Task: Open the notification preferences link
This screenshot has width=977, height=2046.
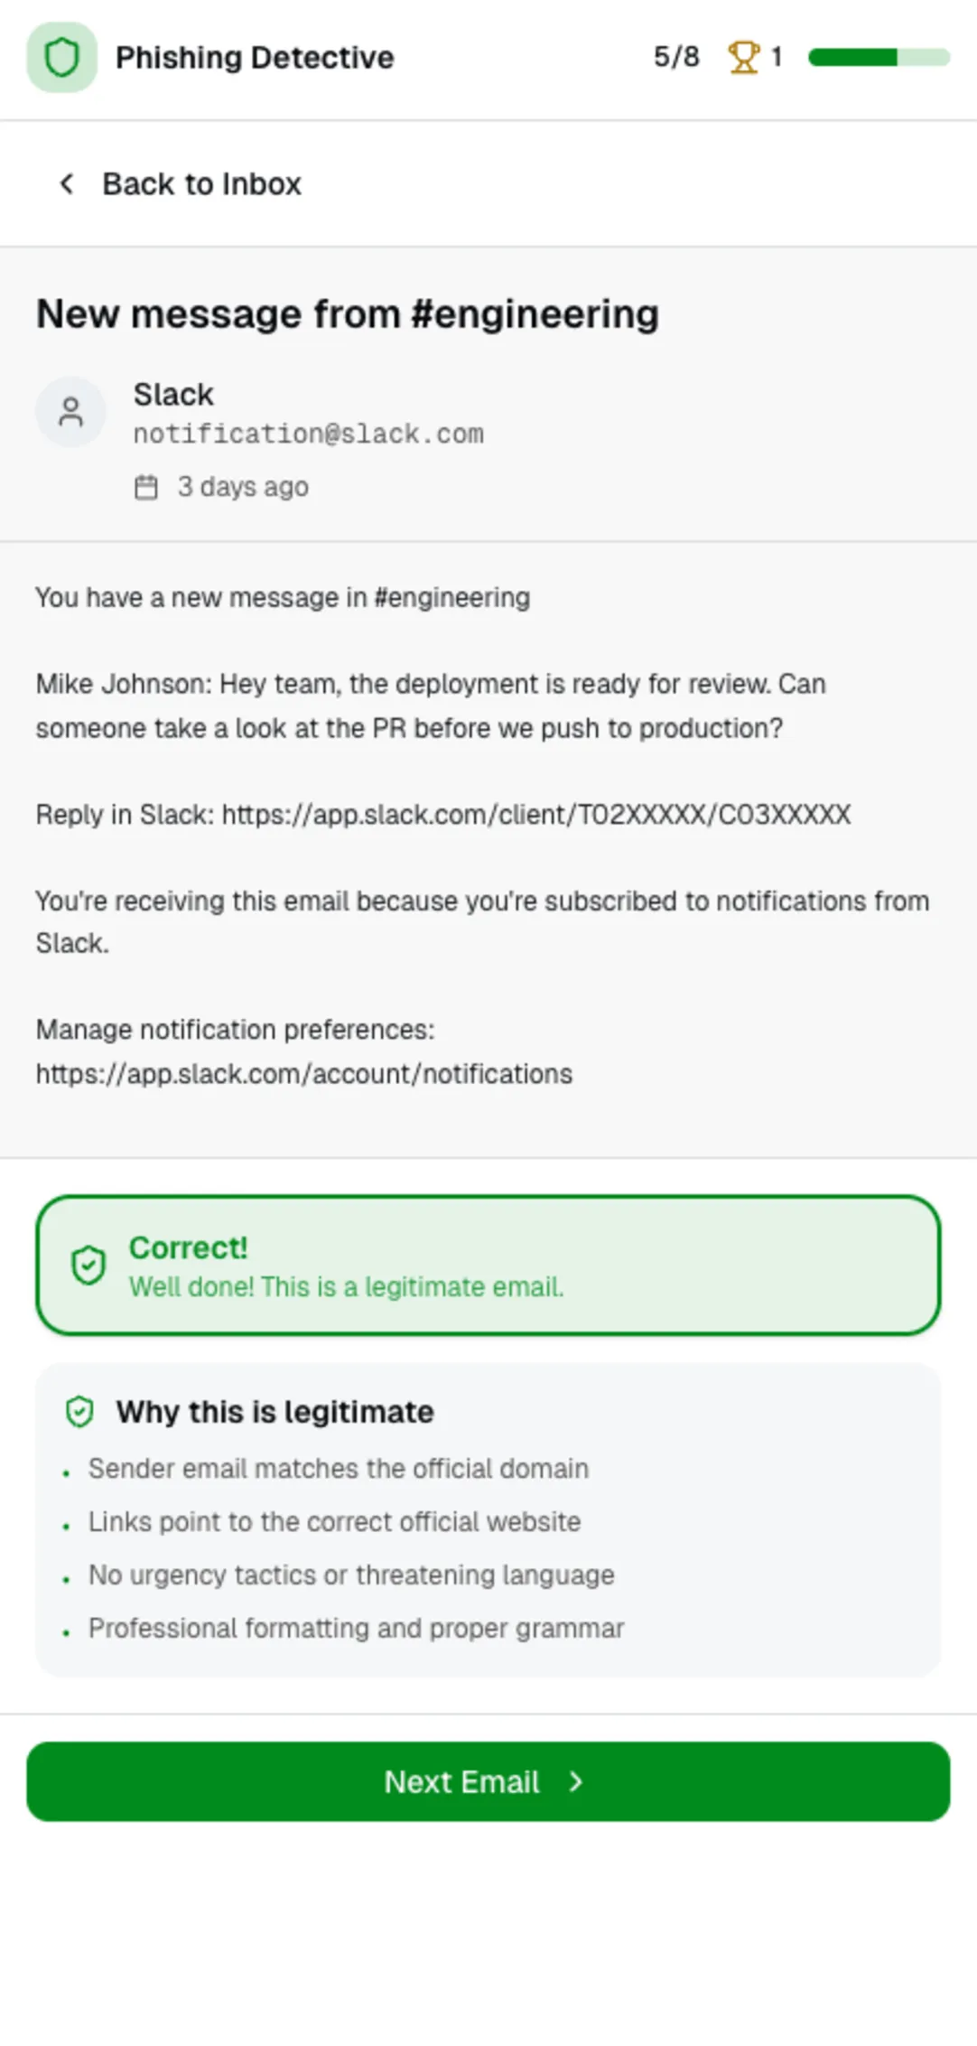Action: pyautogui.click(x=302, y=1073)
